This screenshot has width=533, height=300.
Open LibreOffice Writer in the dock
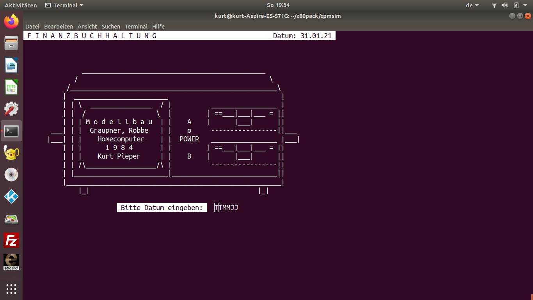[11, 65]
